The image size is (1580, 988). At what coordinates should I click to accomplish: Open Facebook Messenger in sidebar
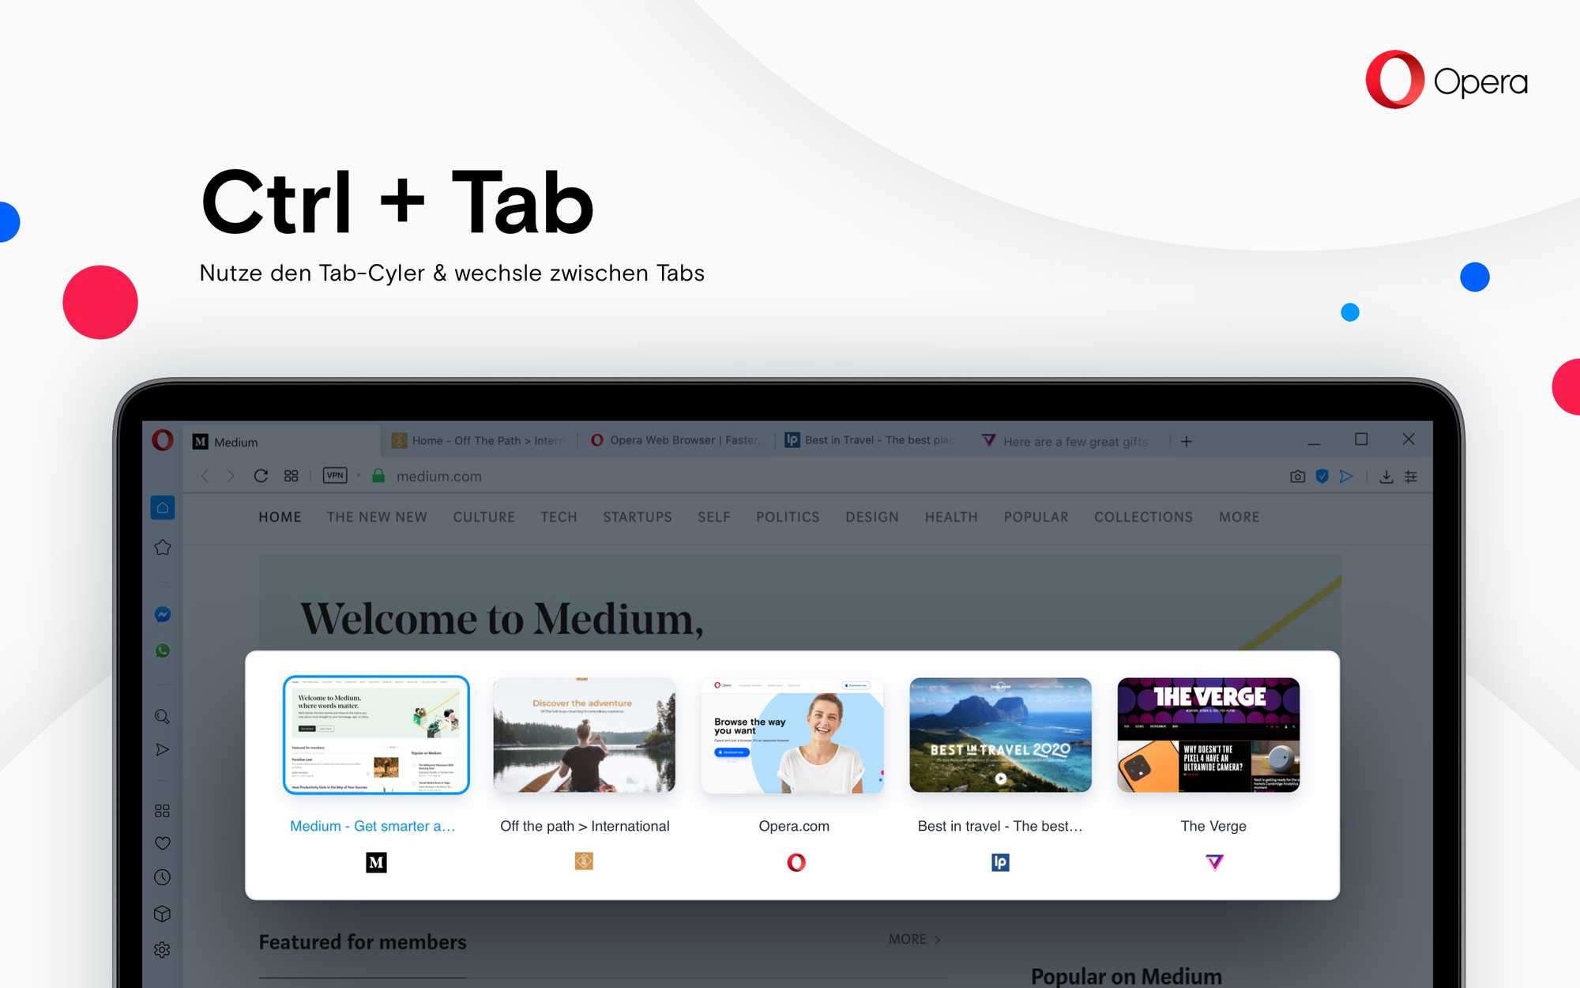click(x=163, y=614)
